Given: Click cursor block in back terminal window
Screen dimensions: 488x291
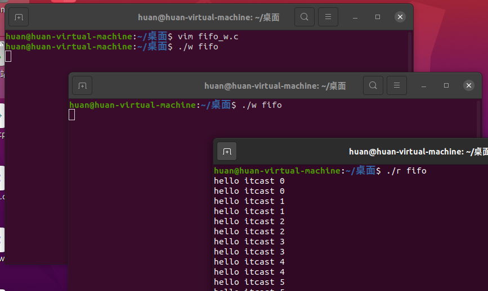Looking at the screenshot, I should click(8, 57).
